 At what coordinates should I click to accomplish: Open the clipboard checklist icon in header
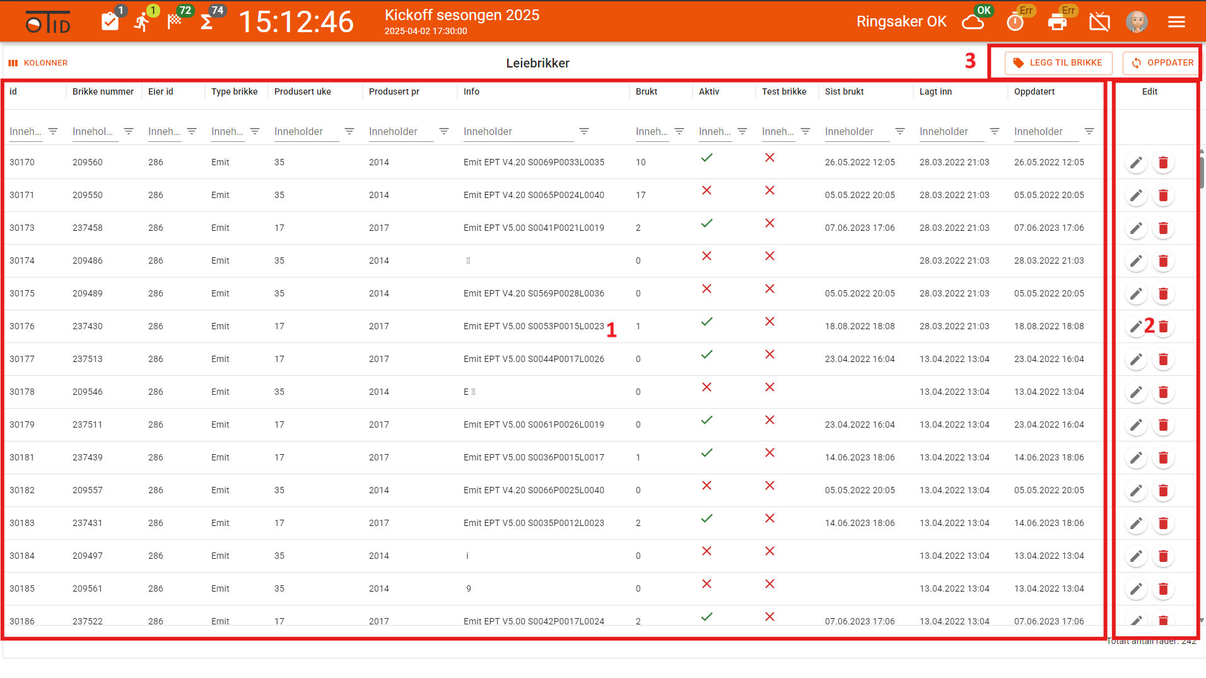coord(110,21)
